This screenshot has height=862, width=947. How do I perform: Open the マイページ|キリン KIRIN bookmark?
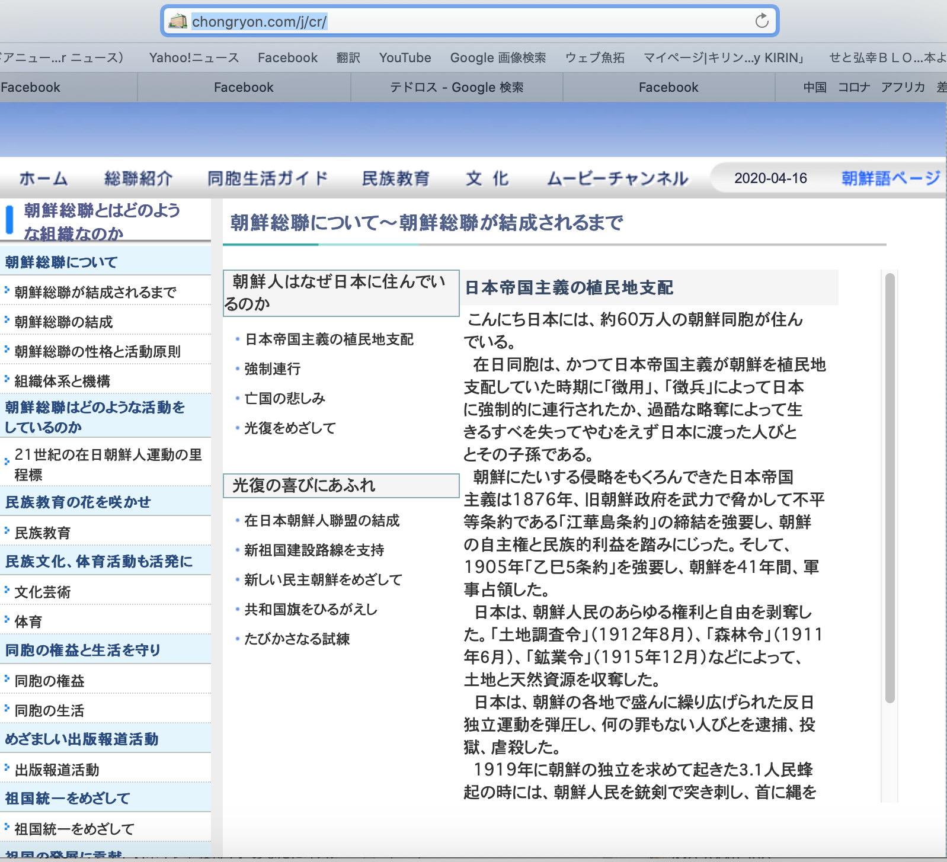click(724, 57)
